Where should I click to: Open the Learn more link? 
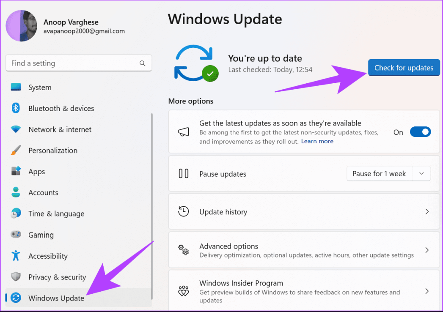[317, 141]
